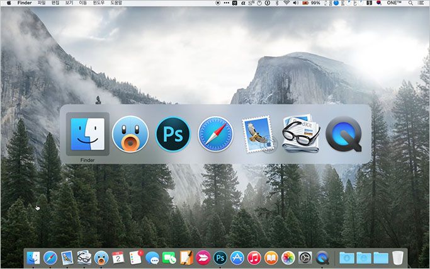Open the 파일 menu
This screenshot has width=430, height=269.
42,3
